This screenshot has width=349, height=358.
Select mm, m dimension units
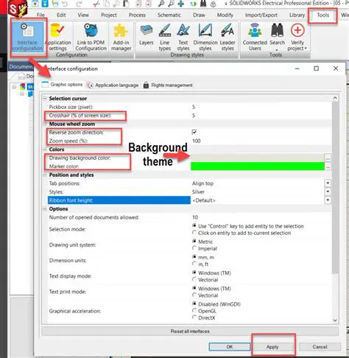click(194, 257)
